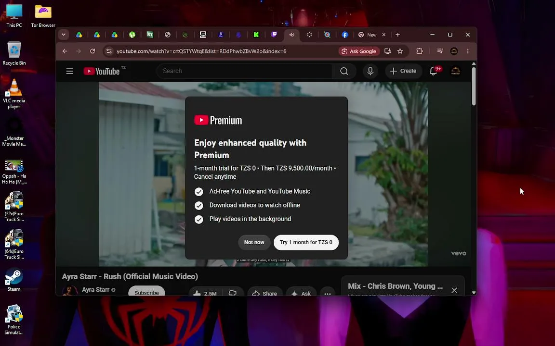Open Chrome profile avatar
The width and height of the screenshot is (555, 346).
(x=454, y=51)
